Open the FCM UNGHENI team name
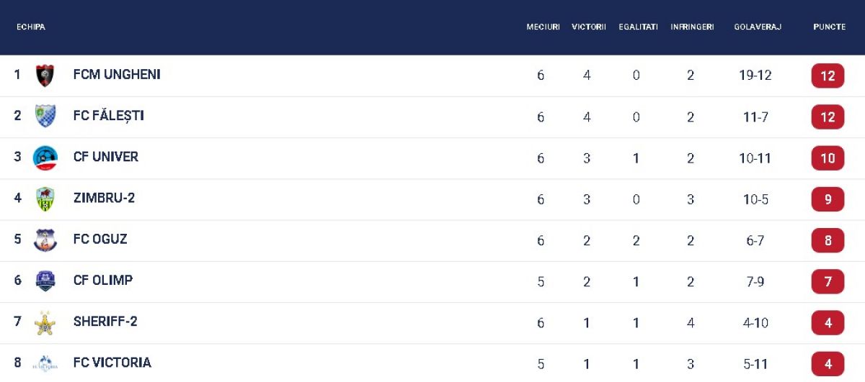This screenshot has width=865, height=382. pos(117,75)
